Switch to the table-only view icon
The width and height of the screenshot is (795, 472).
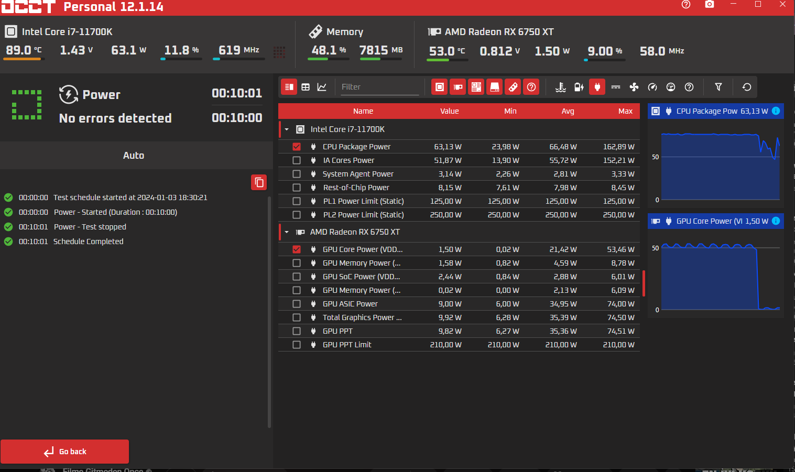point(306,87)
